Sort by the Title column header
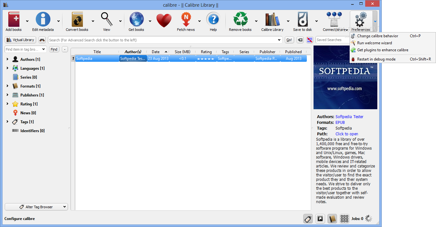Image resolution: width=436 pixels, height=227 pixels. click(x=97, y=52)
